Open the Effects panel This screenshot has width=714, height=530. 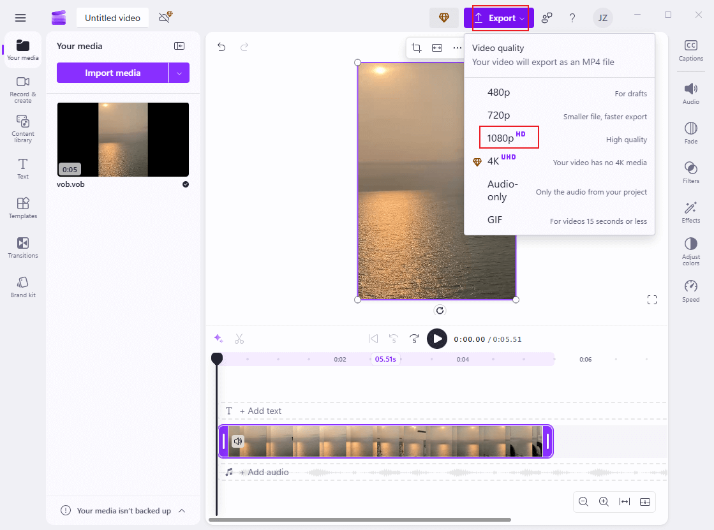coord(690,211)
